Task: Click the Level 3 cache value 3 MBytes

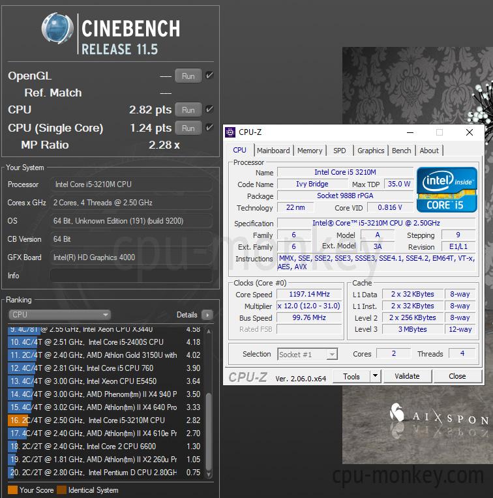Action: click(412, 329)
